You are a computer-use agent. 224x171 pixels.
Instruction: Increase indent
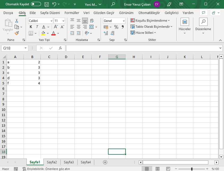tap(79, 33)
